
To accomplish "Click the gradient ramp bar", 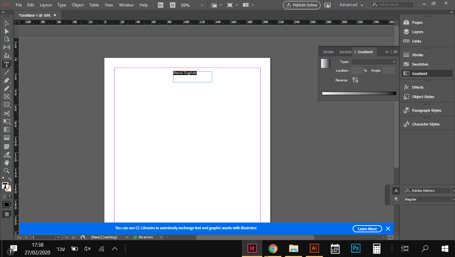I will [x=359, y=93].
